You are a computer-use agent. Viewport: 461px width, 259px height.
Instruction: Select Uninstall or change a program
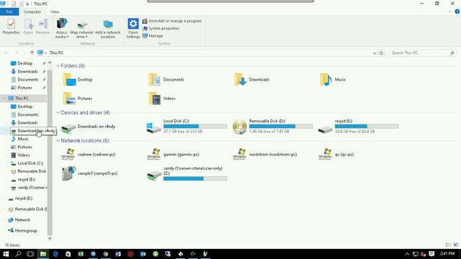[x=172, y=21]
